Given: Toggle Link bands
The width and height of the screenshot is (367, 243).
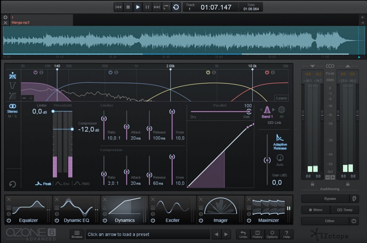Looking at the screenshot, I should pos(275,123).
